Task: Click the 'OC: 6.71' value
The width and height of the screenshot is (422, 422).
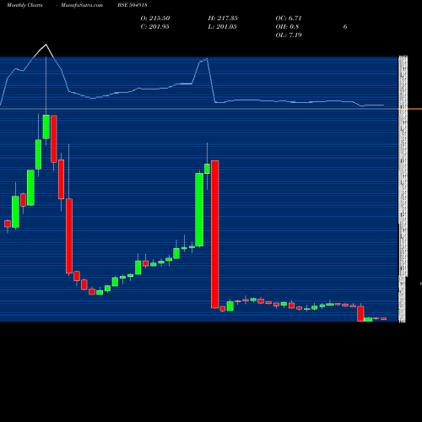Action: [289, 19]
